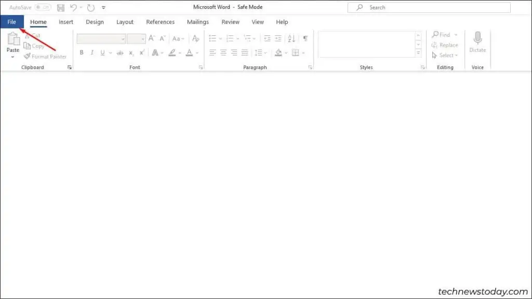Viewport: 532px width, 299px height.
Task: Click the Save icon in title bar
Action: [61, 7]
